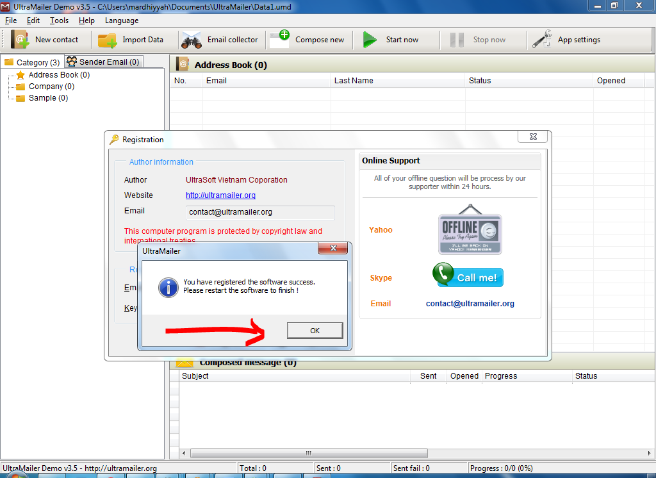Open the Edit menu

click(x=33, y=21)
